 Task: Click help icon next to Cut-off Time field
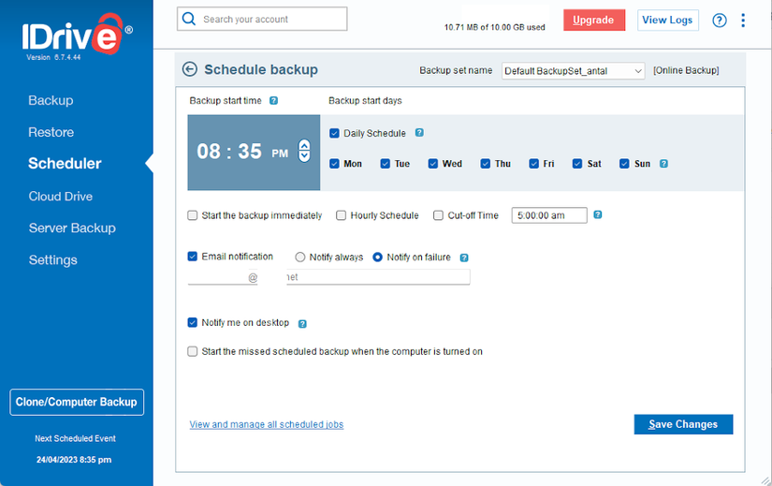(x=598, y=214)
